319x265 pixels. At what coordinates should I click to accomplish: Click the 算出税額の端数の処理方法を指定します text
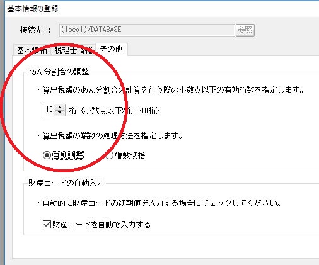(x=112, y=136)
